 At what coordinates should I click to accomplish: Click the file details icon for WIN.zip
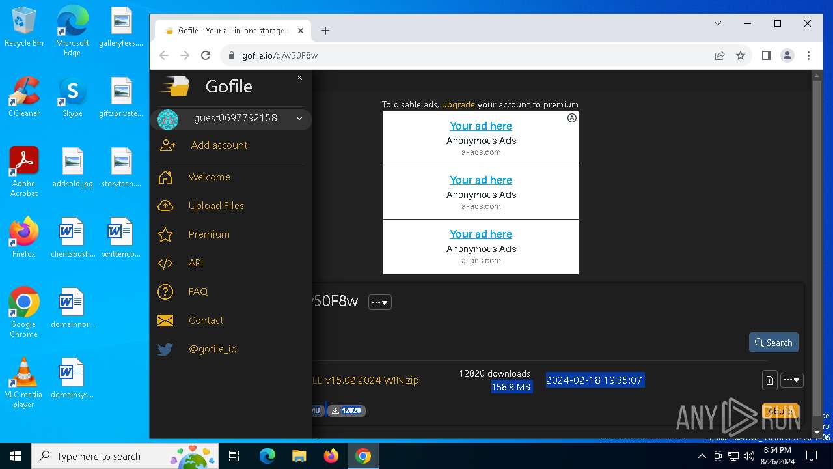(770, 380)
